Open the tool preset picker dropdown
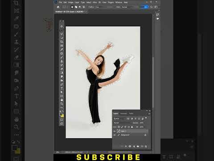Image resolution: width=214 pixels, height=161 pixels. click(65, 7)
